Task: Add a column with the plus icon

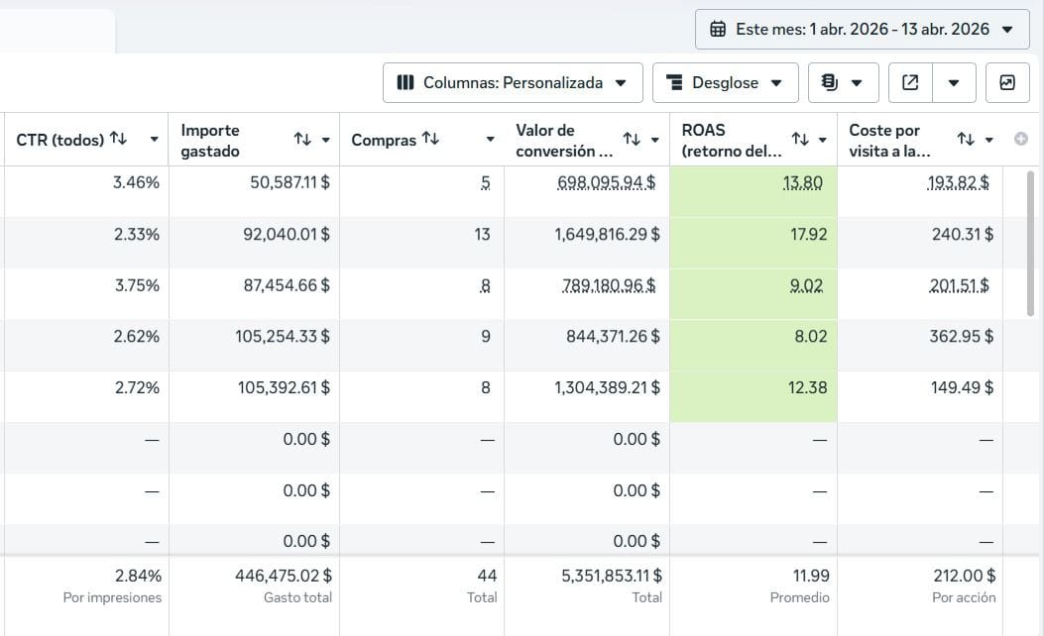Action: [x=1020, y=139]
